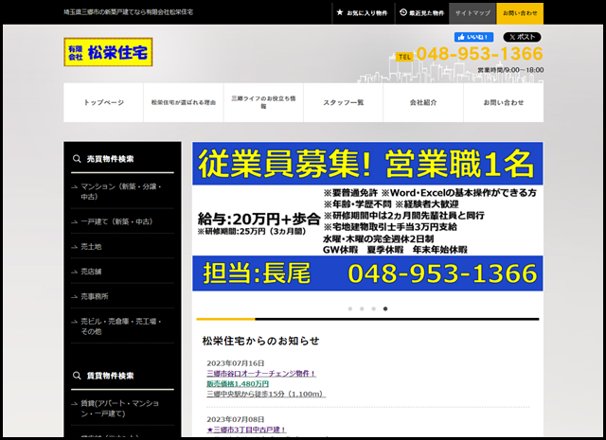Click the 松栄住宅 company logo
The width and height of the screenshot is (606, 440).
point(108,53)
